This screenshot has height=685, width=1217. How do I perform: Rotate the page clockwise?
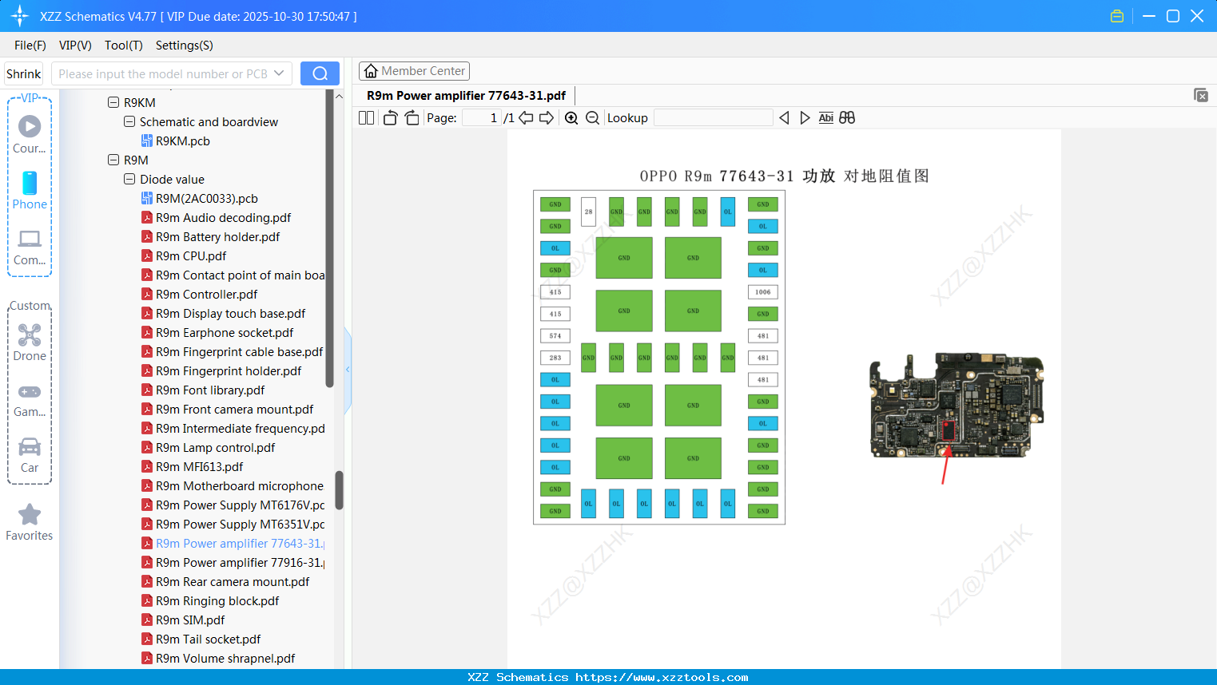(412, 118)
